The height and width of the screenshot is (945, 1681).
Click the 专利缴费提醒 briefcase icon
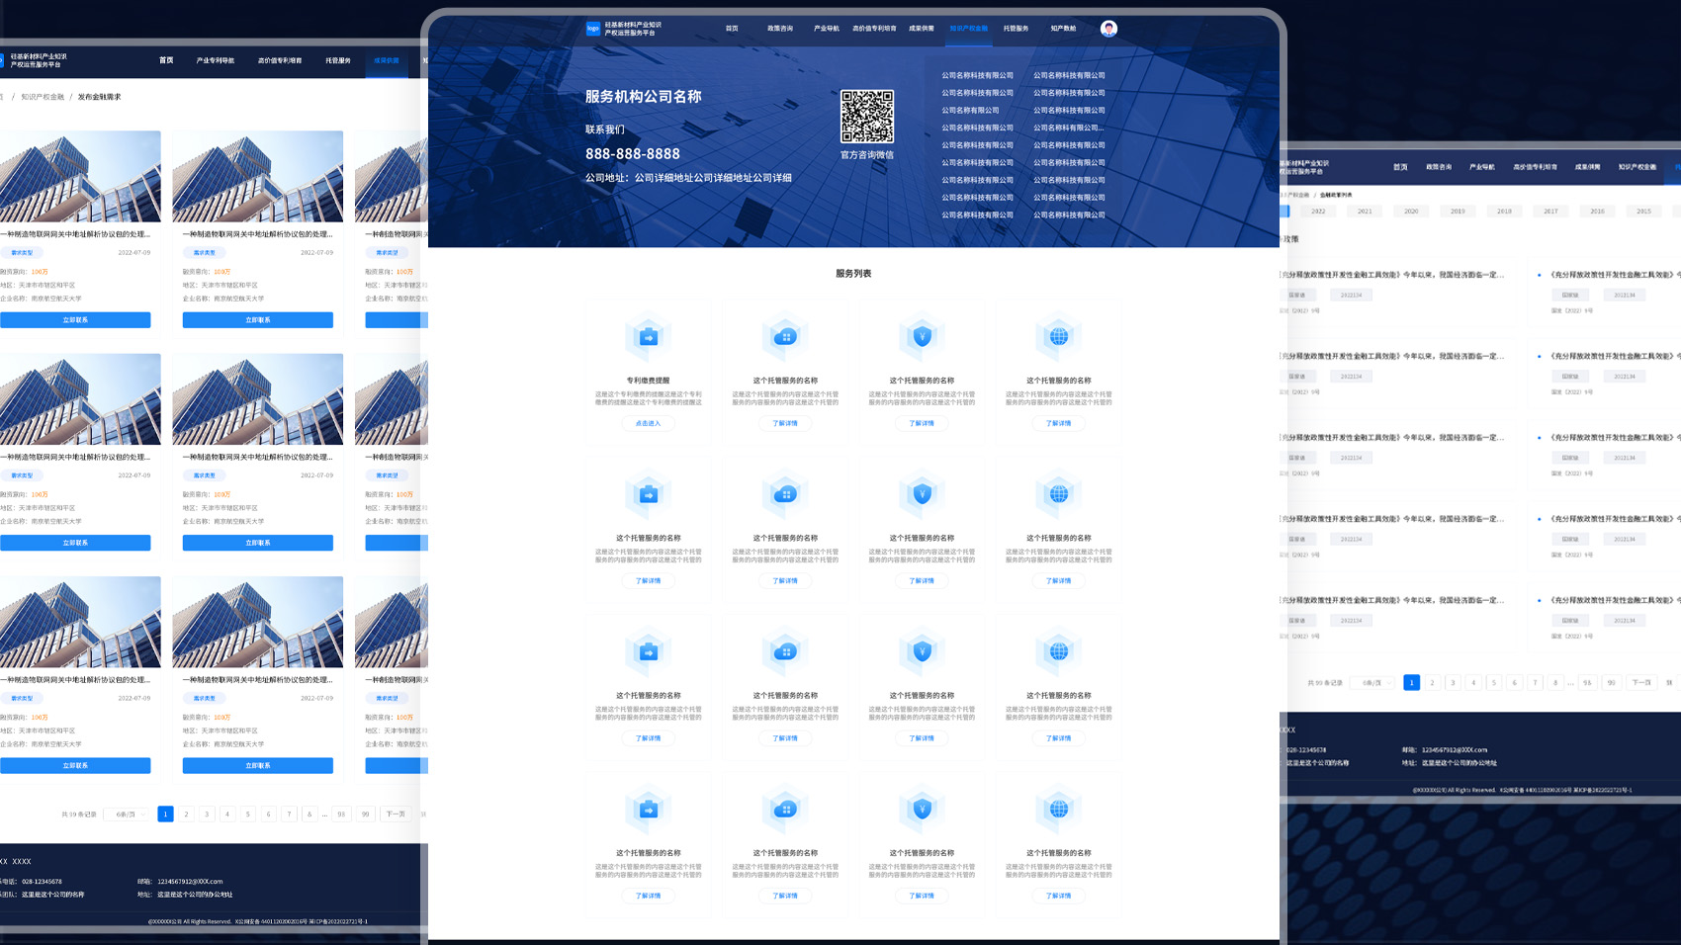(x=649, y=338)
